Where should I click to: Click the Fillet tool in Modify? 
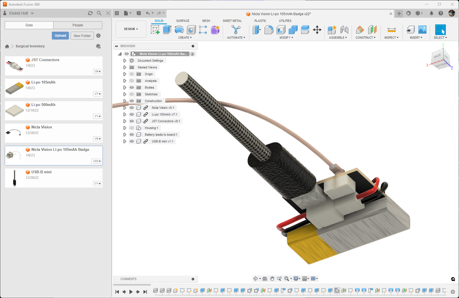tap(269, 30)
